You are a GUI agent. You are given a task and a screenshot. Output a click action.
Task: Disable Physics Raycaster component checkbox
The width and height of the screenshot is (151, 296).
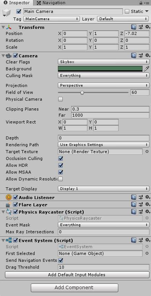pos(15,212)
